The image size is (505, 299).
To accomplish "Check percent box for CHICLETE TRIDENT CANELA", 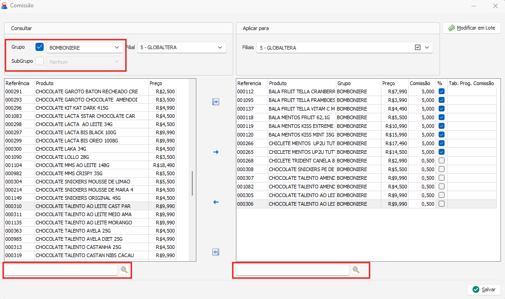I will [441, 161].
